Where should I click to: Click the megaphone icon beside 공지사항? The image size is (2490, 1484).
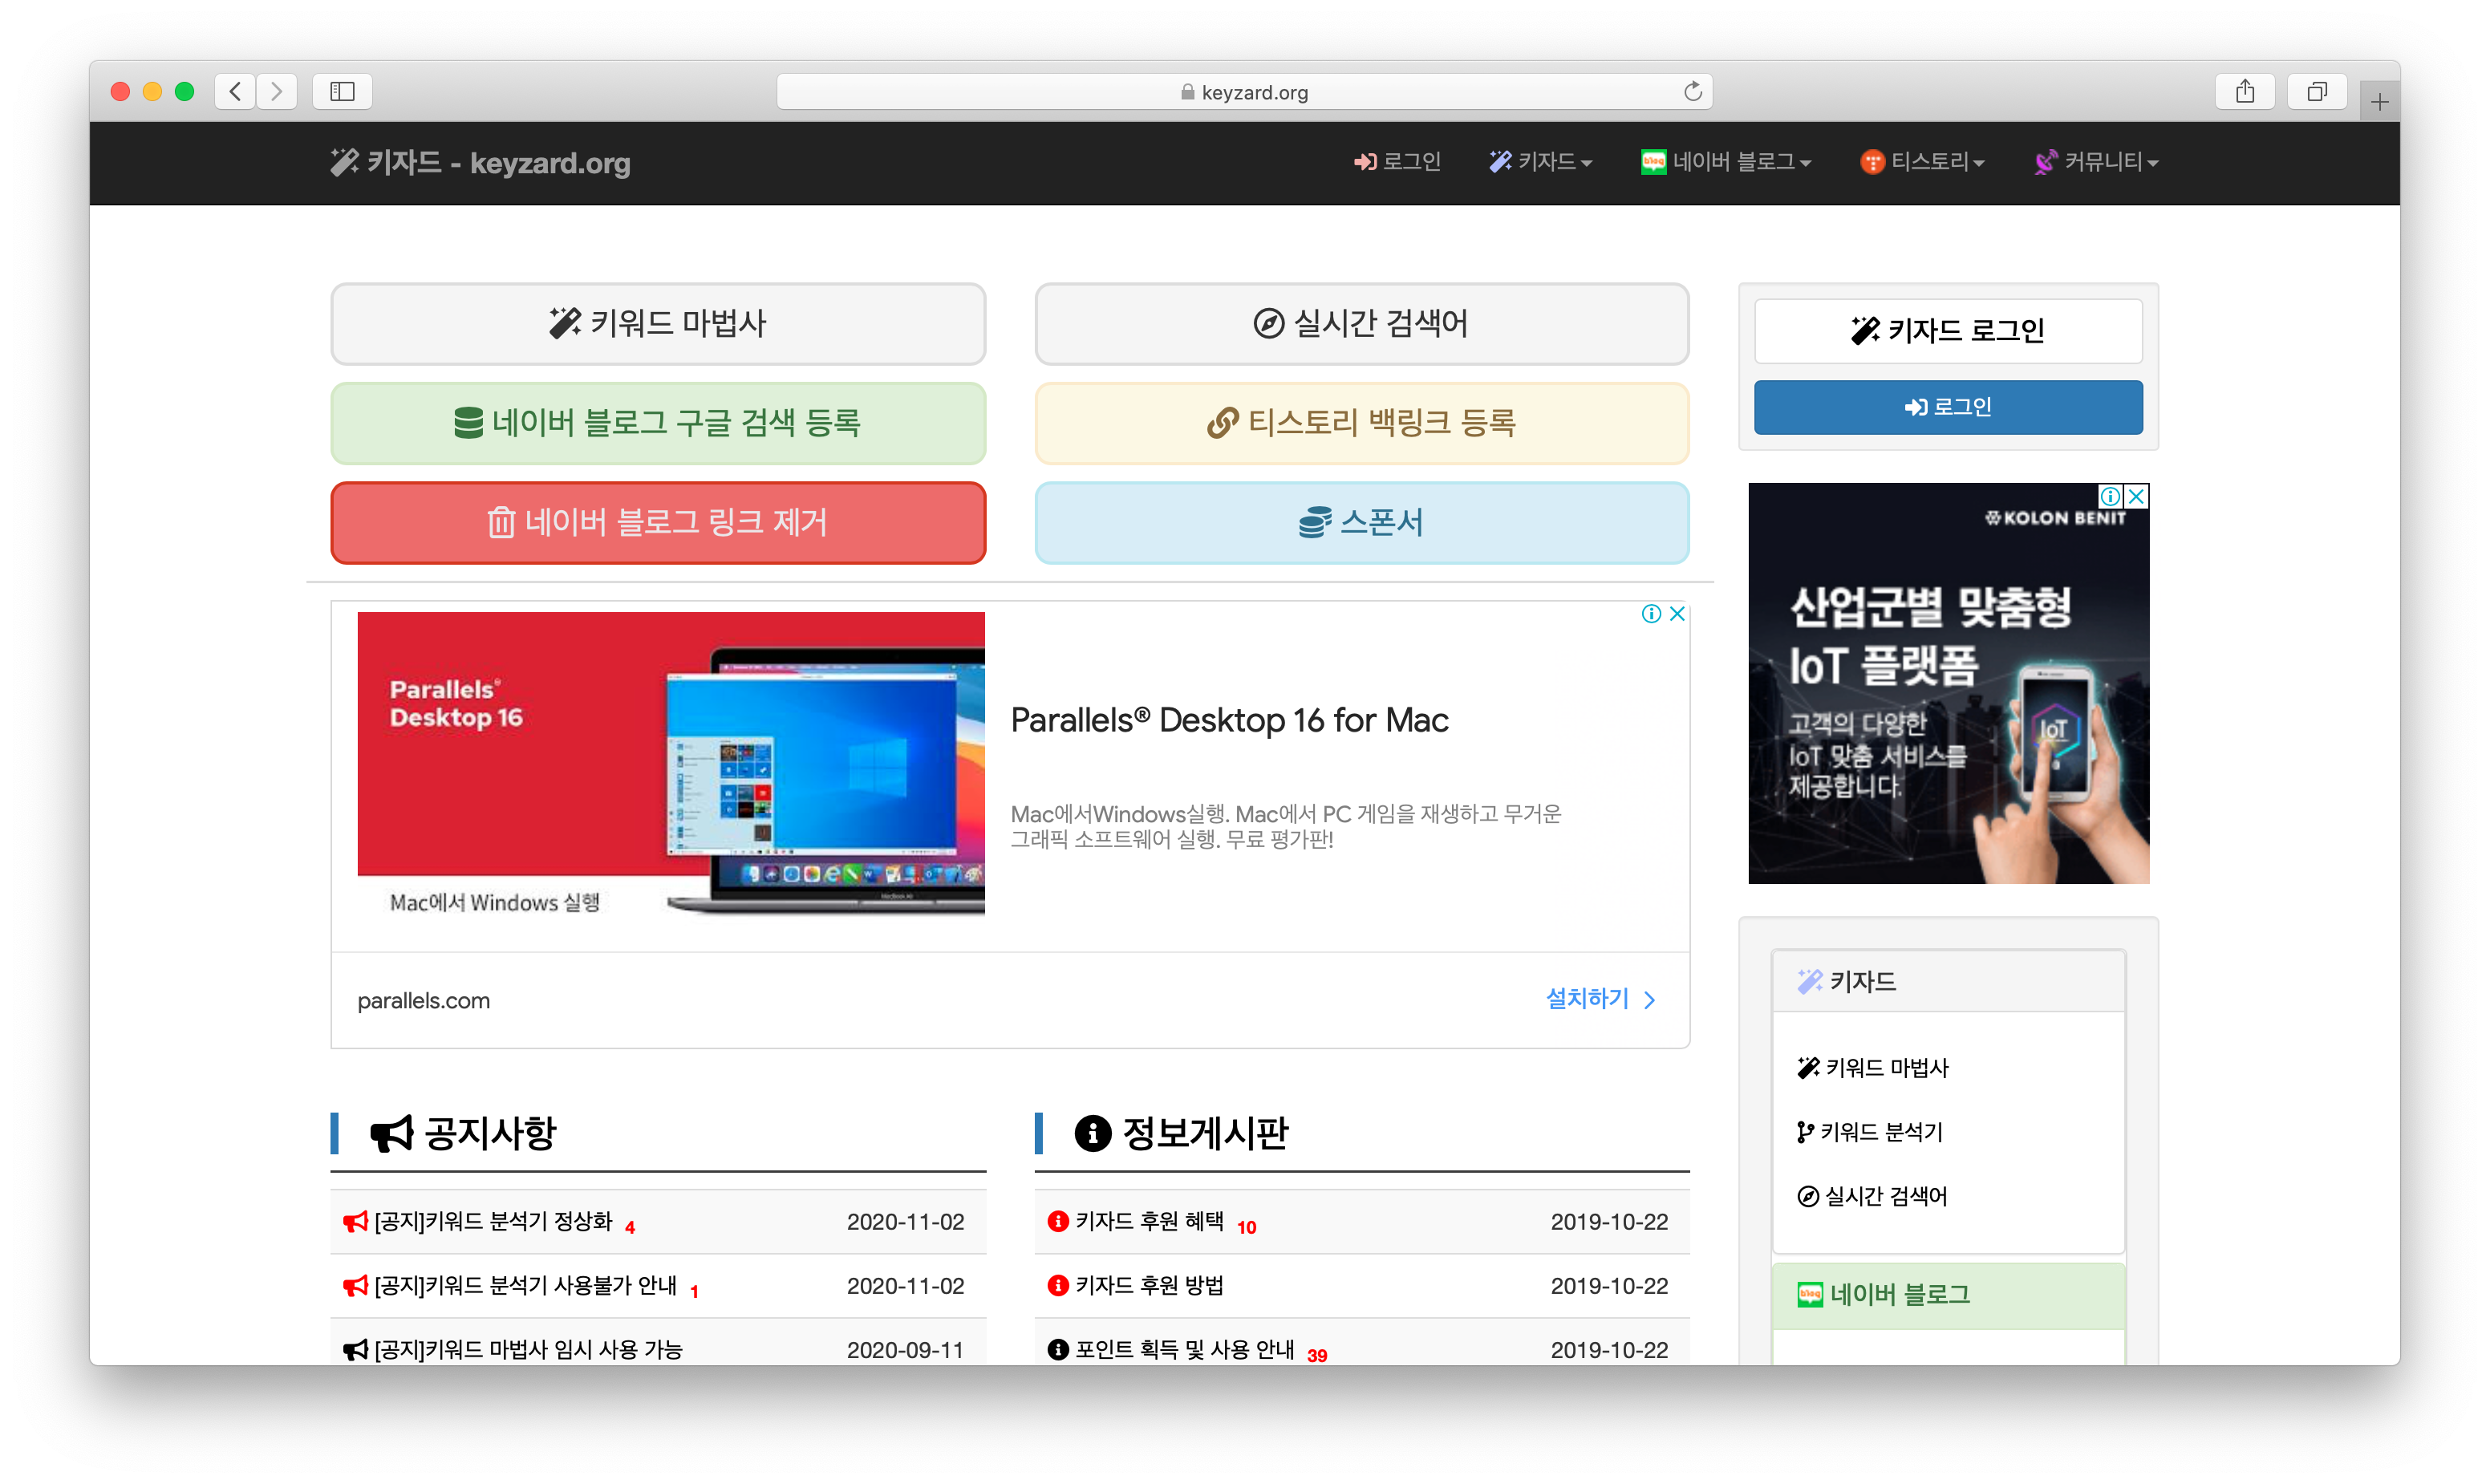[x=391, y=1134]
